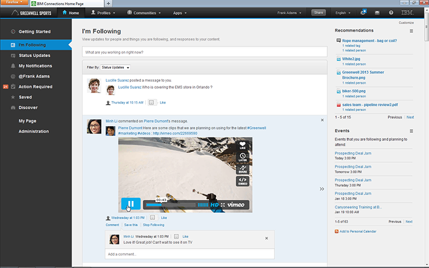429x268 pixels.
Task: Click the double-chevron expand icon beside video post
Action: (x=321, y=189)
